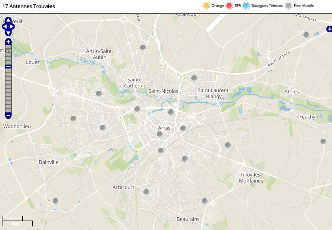Pan the map right with the arrow
Screen dimensions: 332x230
(12, 26)
